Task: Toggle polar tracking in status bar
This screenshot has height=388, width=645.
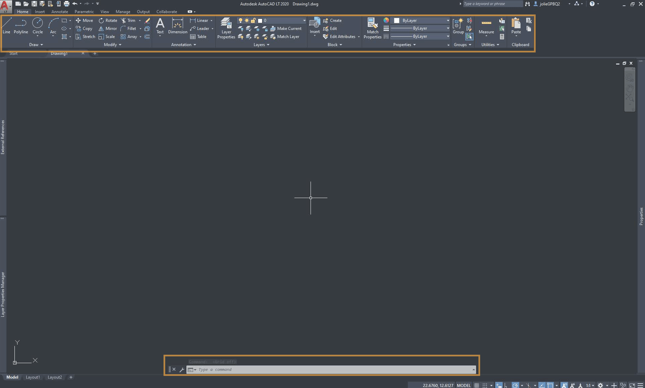Action: (515, 385)
